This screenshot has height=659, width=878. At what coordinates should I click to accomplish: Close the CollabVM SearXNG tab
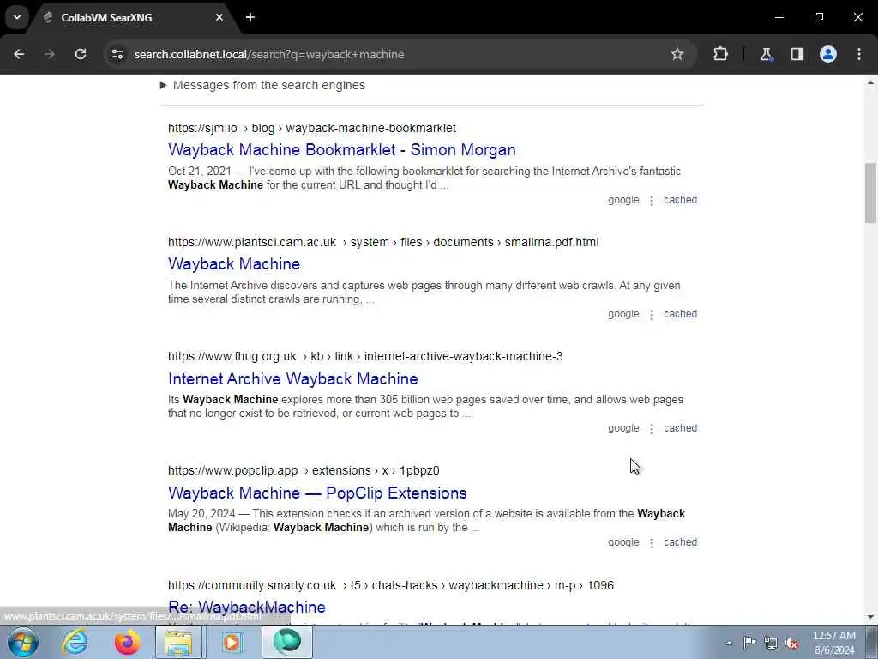(x=219, y=17)
